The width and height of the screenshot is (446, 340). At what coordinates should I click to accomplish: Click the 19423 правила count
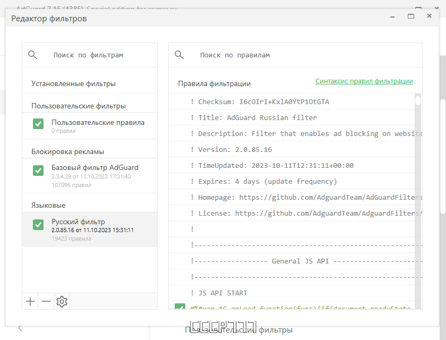pyautogui.click(x=71, y=239)
